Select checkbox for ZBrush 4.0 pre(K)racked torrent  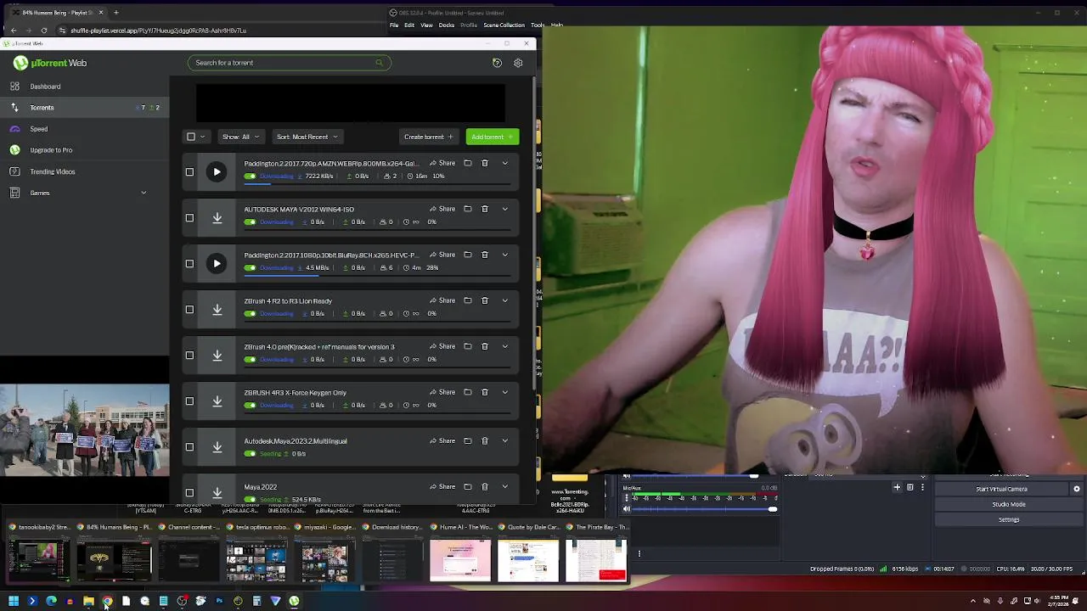click(x=189, y=356)
